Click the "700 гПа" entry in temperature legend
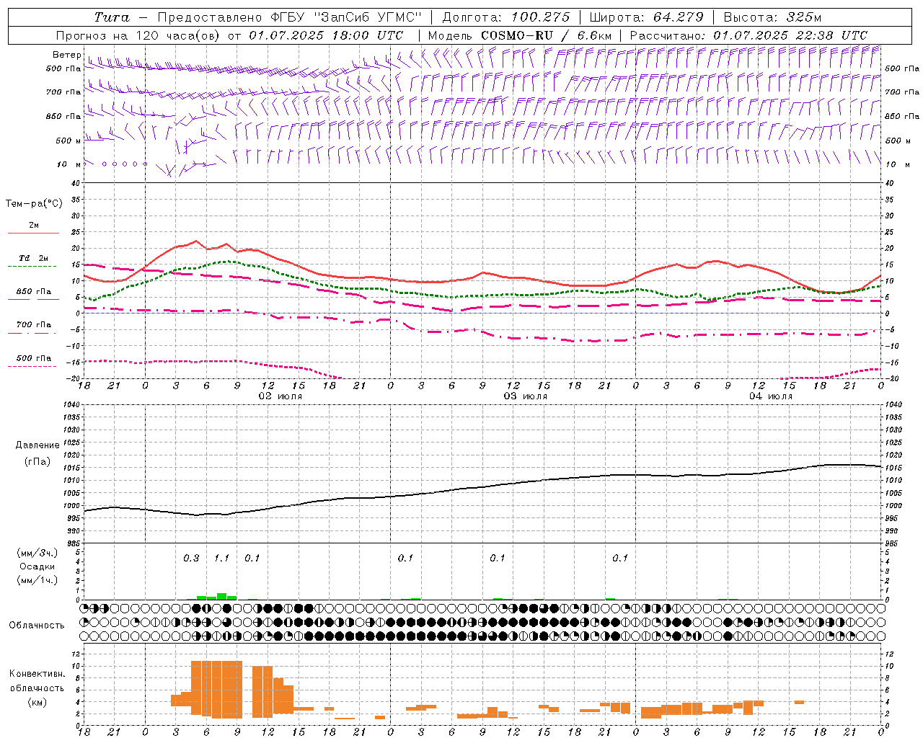This screenshot has height=738, width=923. pos(34,324)
